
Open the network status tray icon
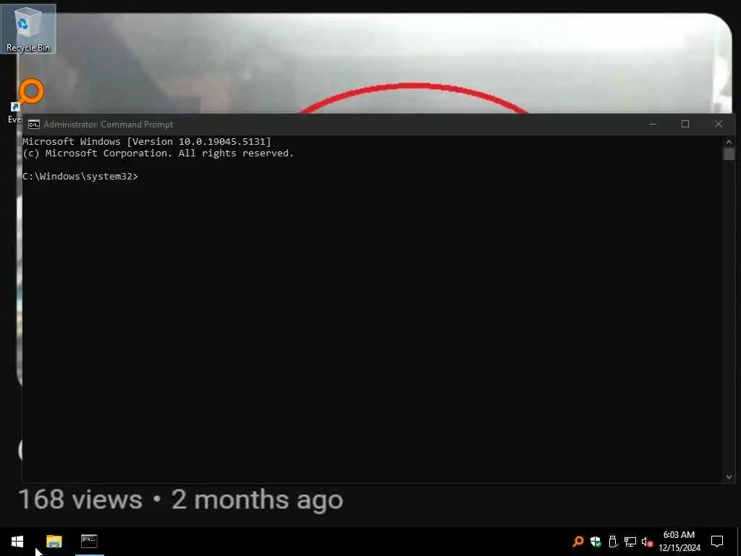(630, 542)
